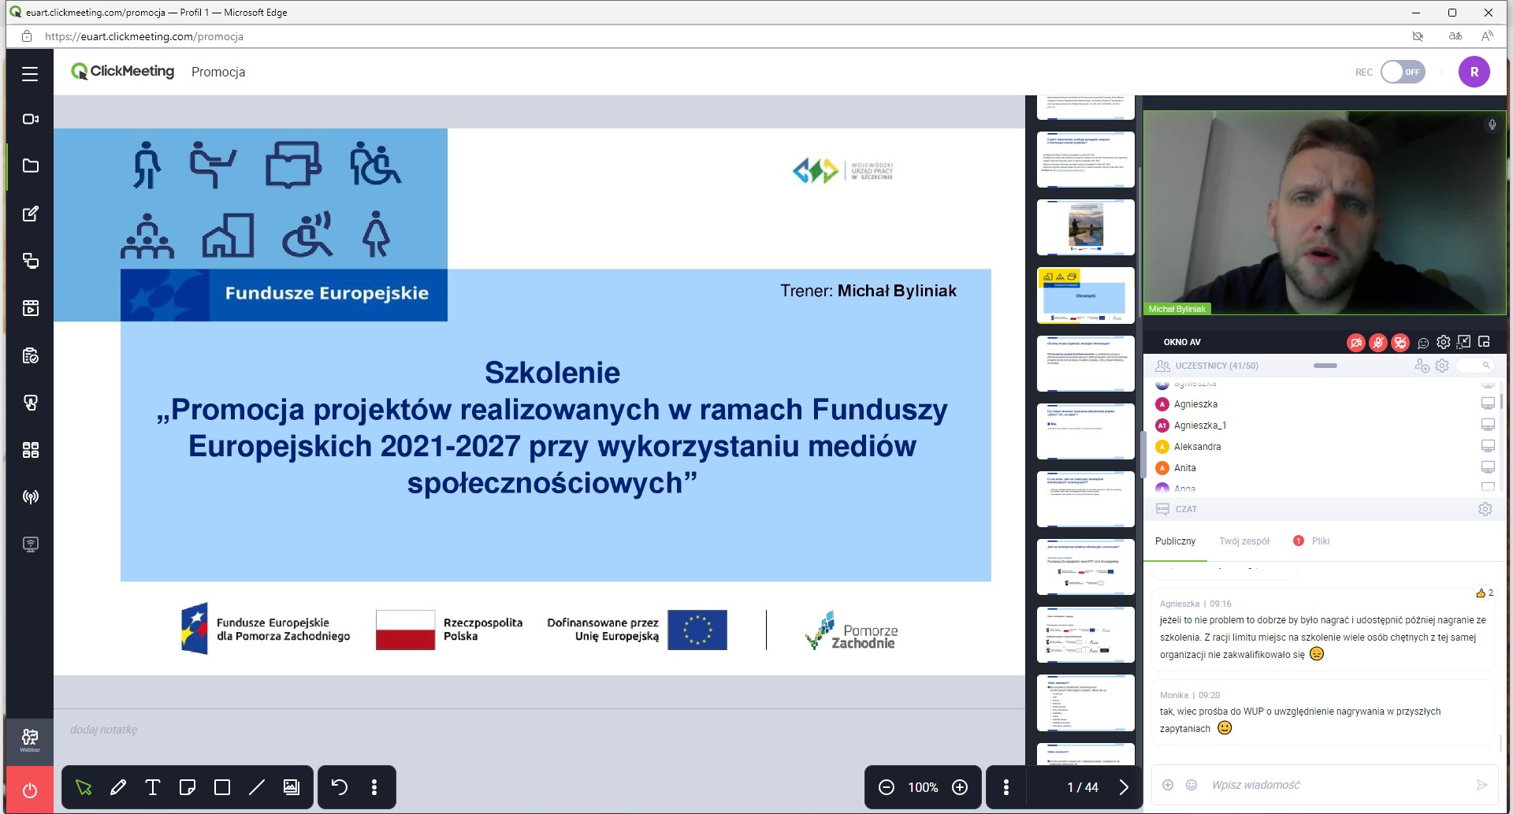This screenshot has height=814, width=1513.
Task: Click the red power end-event button
Action: point(30,790)
